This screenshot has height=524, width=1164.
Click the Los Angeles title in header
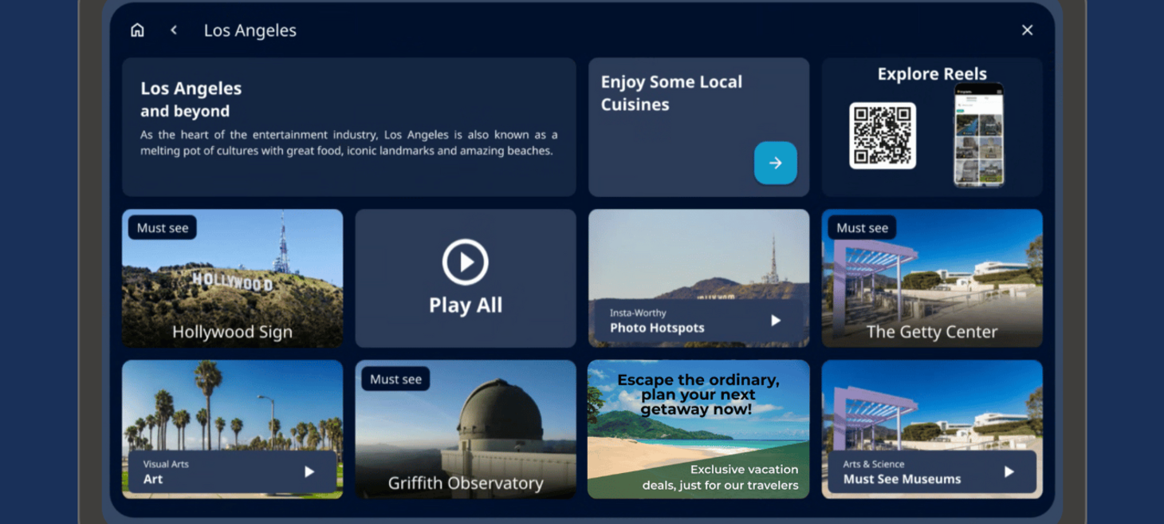(x=250, y=30)
